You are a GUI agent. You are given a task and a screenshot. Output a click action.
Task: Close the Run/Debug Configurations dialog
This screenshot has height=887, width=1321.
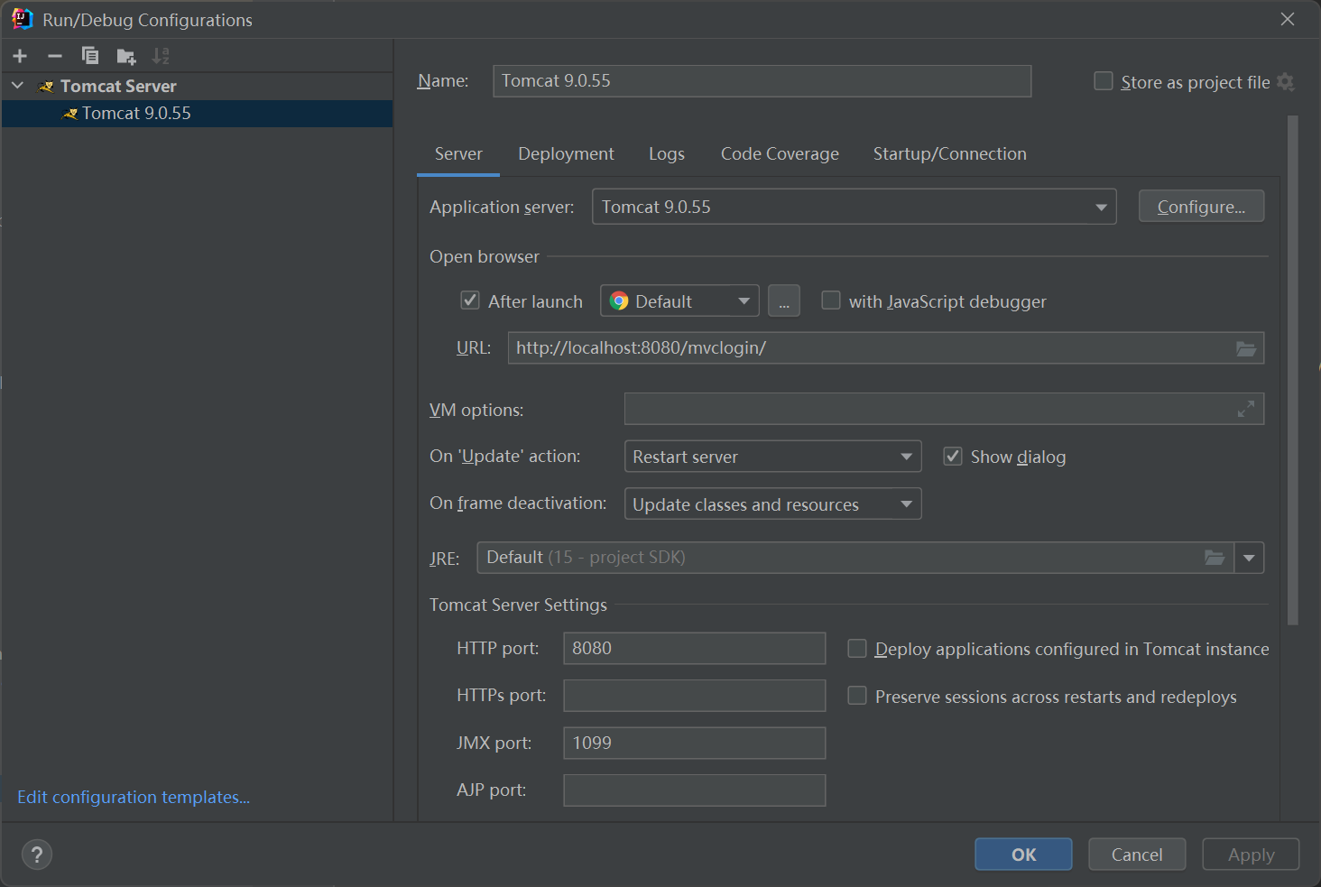coord(1288,19)
